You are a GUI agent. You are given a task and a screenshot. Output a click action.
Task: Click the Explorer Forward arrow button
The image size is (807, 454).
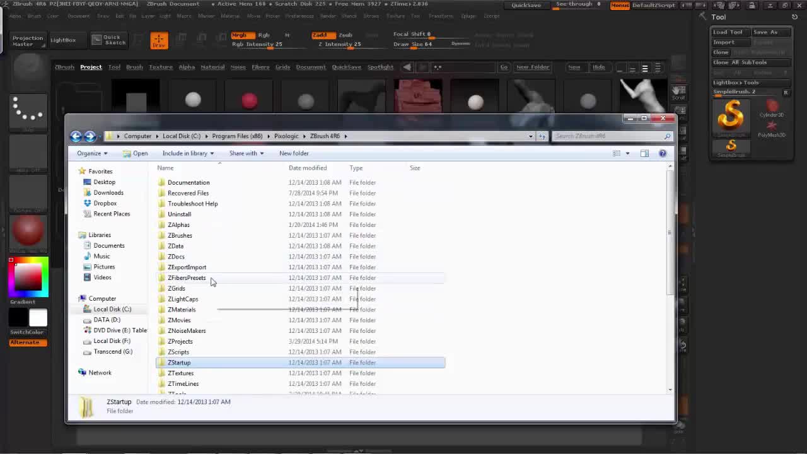click(90, 136)
